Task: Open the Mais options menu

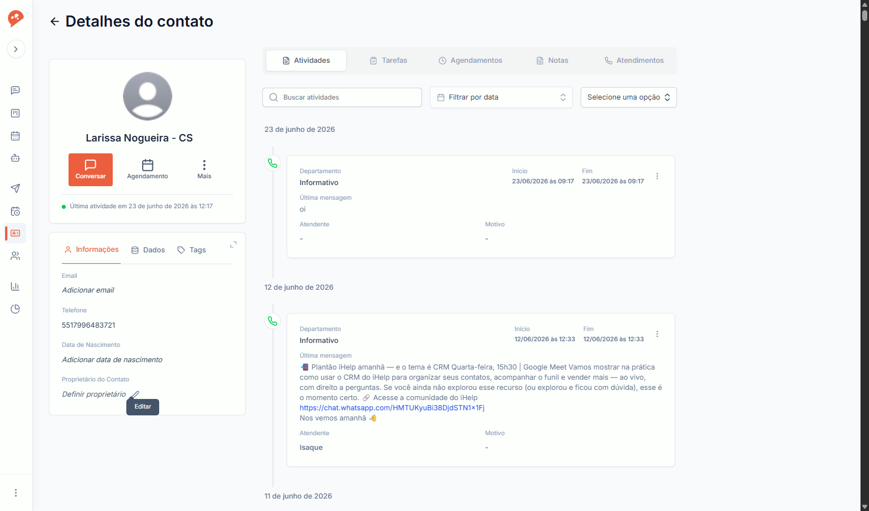Action: 204,170
